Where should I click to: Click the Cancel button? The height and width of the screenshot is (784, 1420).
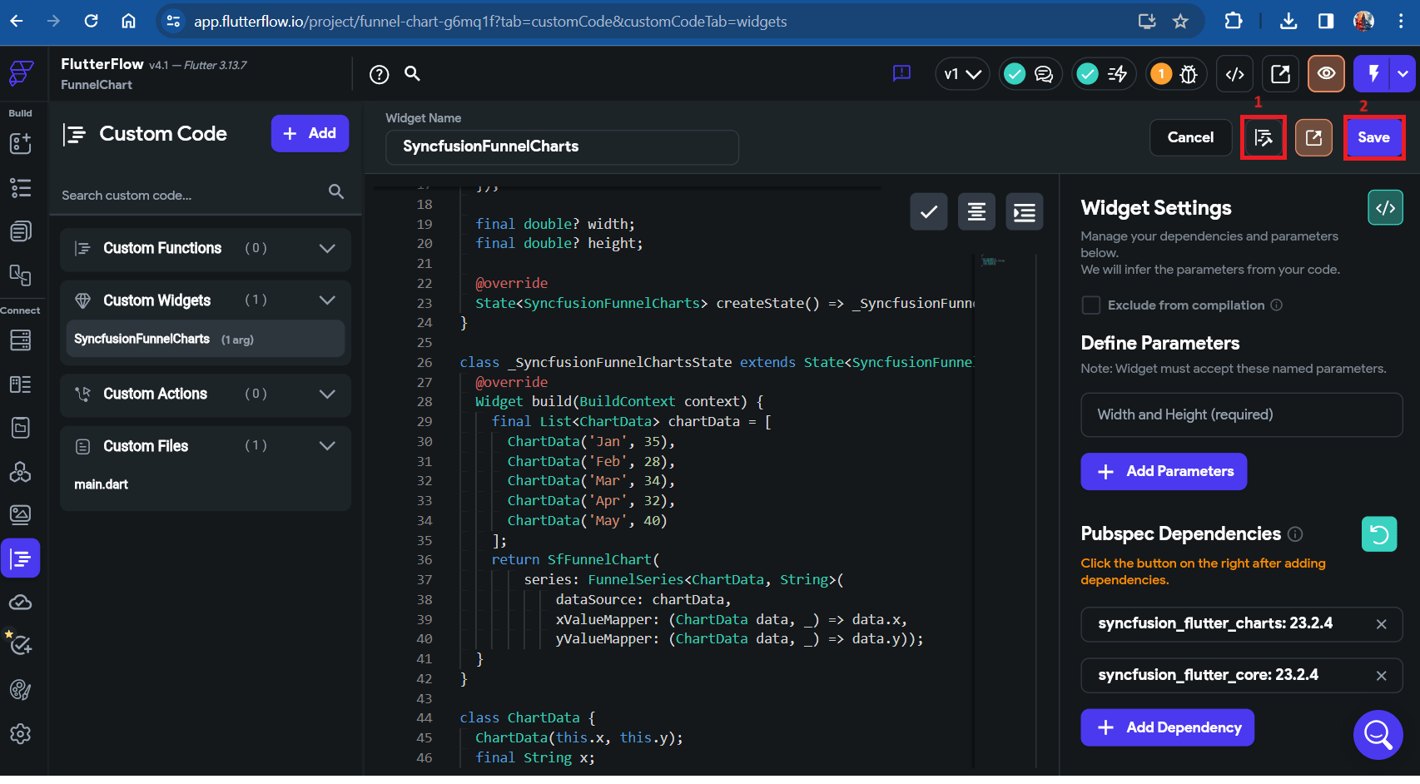click(1190, 137)
